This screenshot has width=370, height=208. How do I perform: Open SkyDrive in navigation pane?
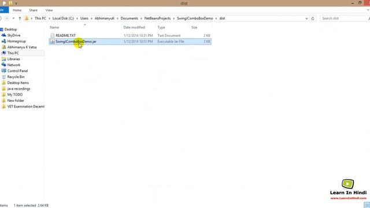(x=14, y=35)
